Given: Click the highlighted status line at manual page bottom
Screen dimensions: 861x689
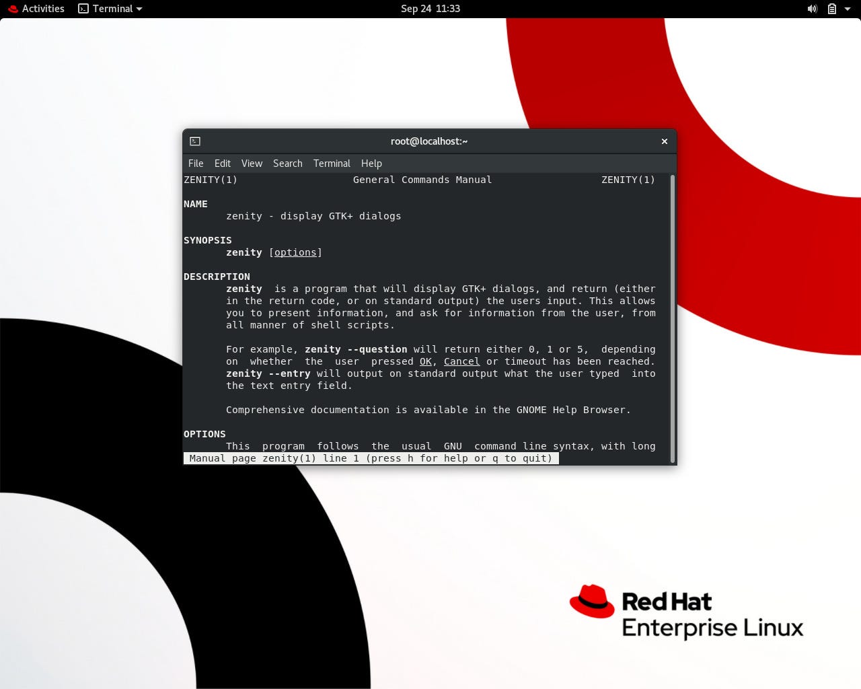Looking at the screenshot, I should [x=370, y=458].
